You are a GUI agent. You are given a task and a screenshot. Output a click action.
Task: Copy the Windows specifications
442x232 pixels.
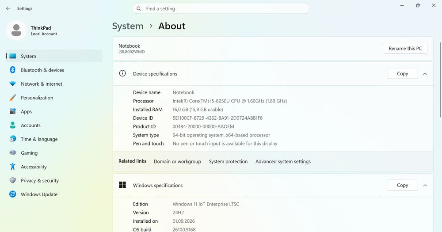tap(402, 185)
